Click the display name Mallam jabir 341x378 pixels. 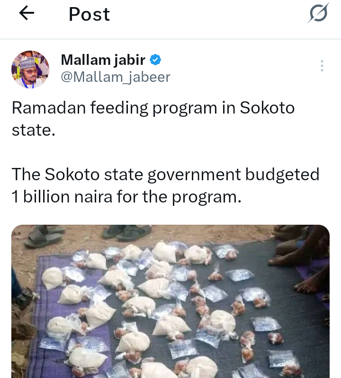(x=103, y=60)
